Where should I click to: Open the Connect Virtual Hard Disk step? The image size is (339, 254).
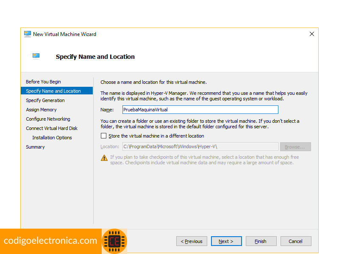(52, 128)
